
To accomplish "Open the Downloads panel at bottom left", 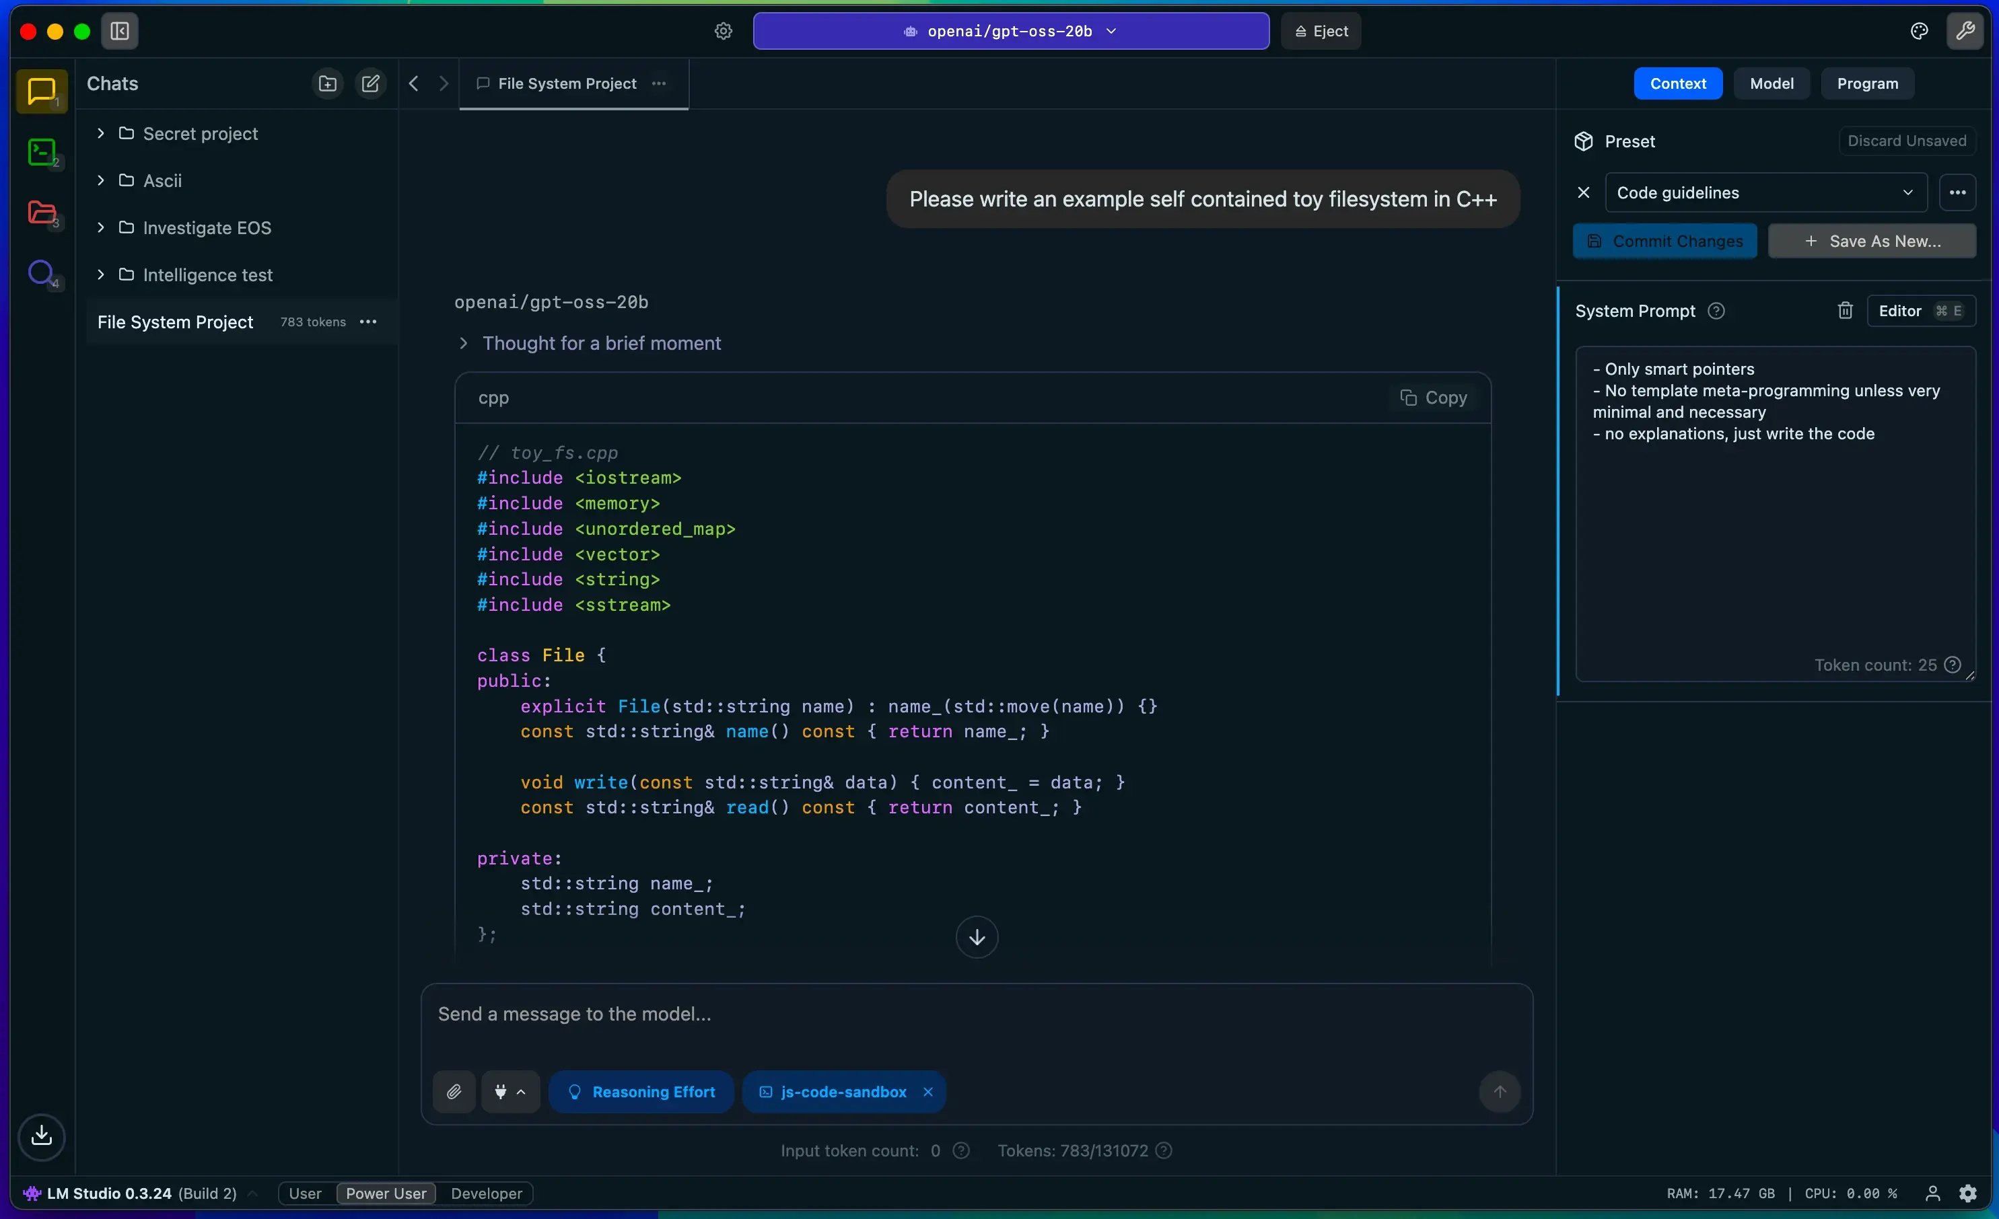I will coord(42,1137).
